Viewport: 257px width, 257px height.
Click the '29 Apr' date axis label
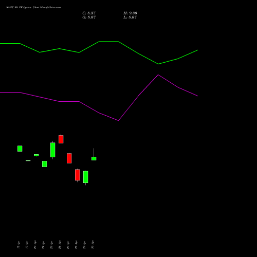coord(84,245)
